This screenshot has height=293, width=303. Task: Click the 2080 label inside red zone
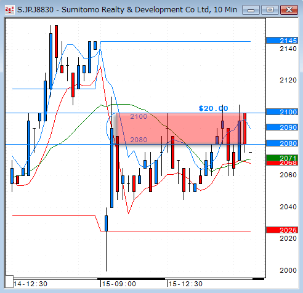[x=139, y=140]
